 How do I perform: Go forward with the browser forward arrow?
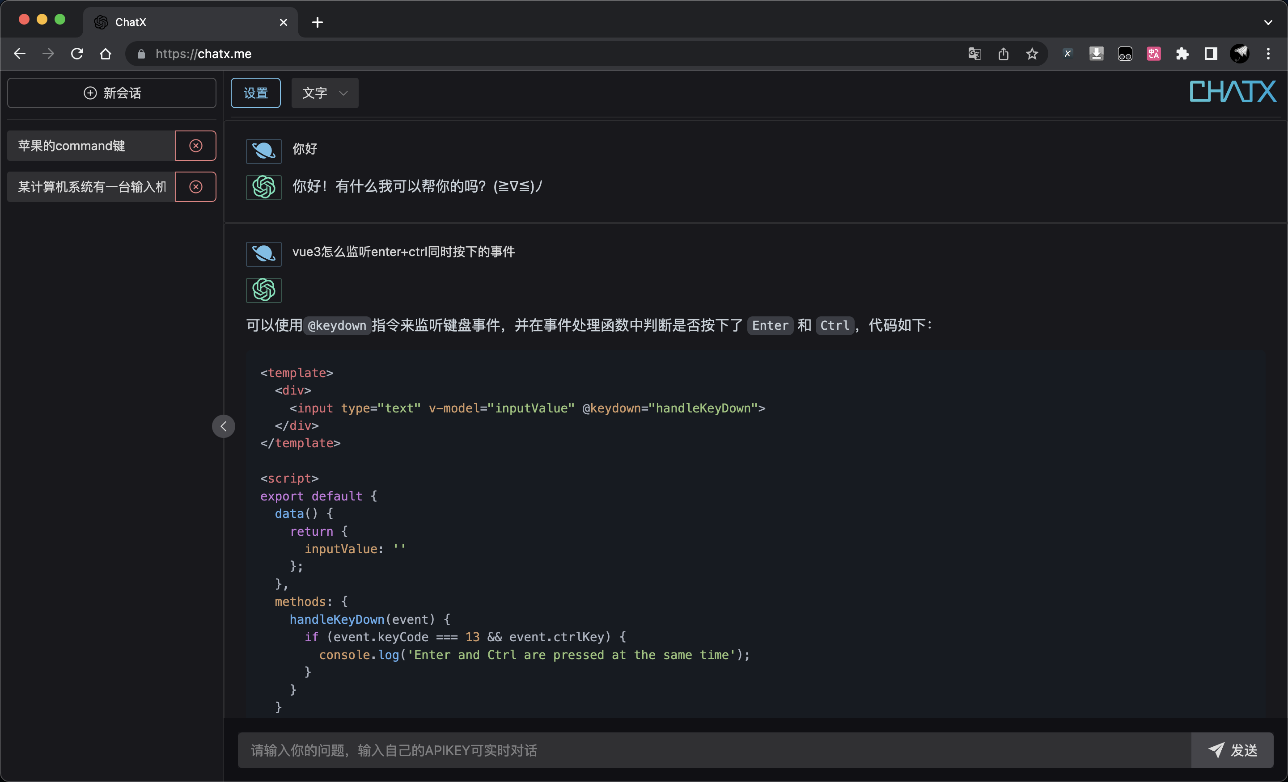[48, 54]
